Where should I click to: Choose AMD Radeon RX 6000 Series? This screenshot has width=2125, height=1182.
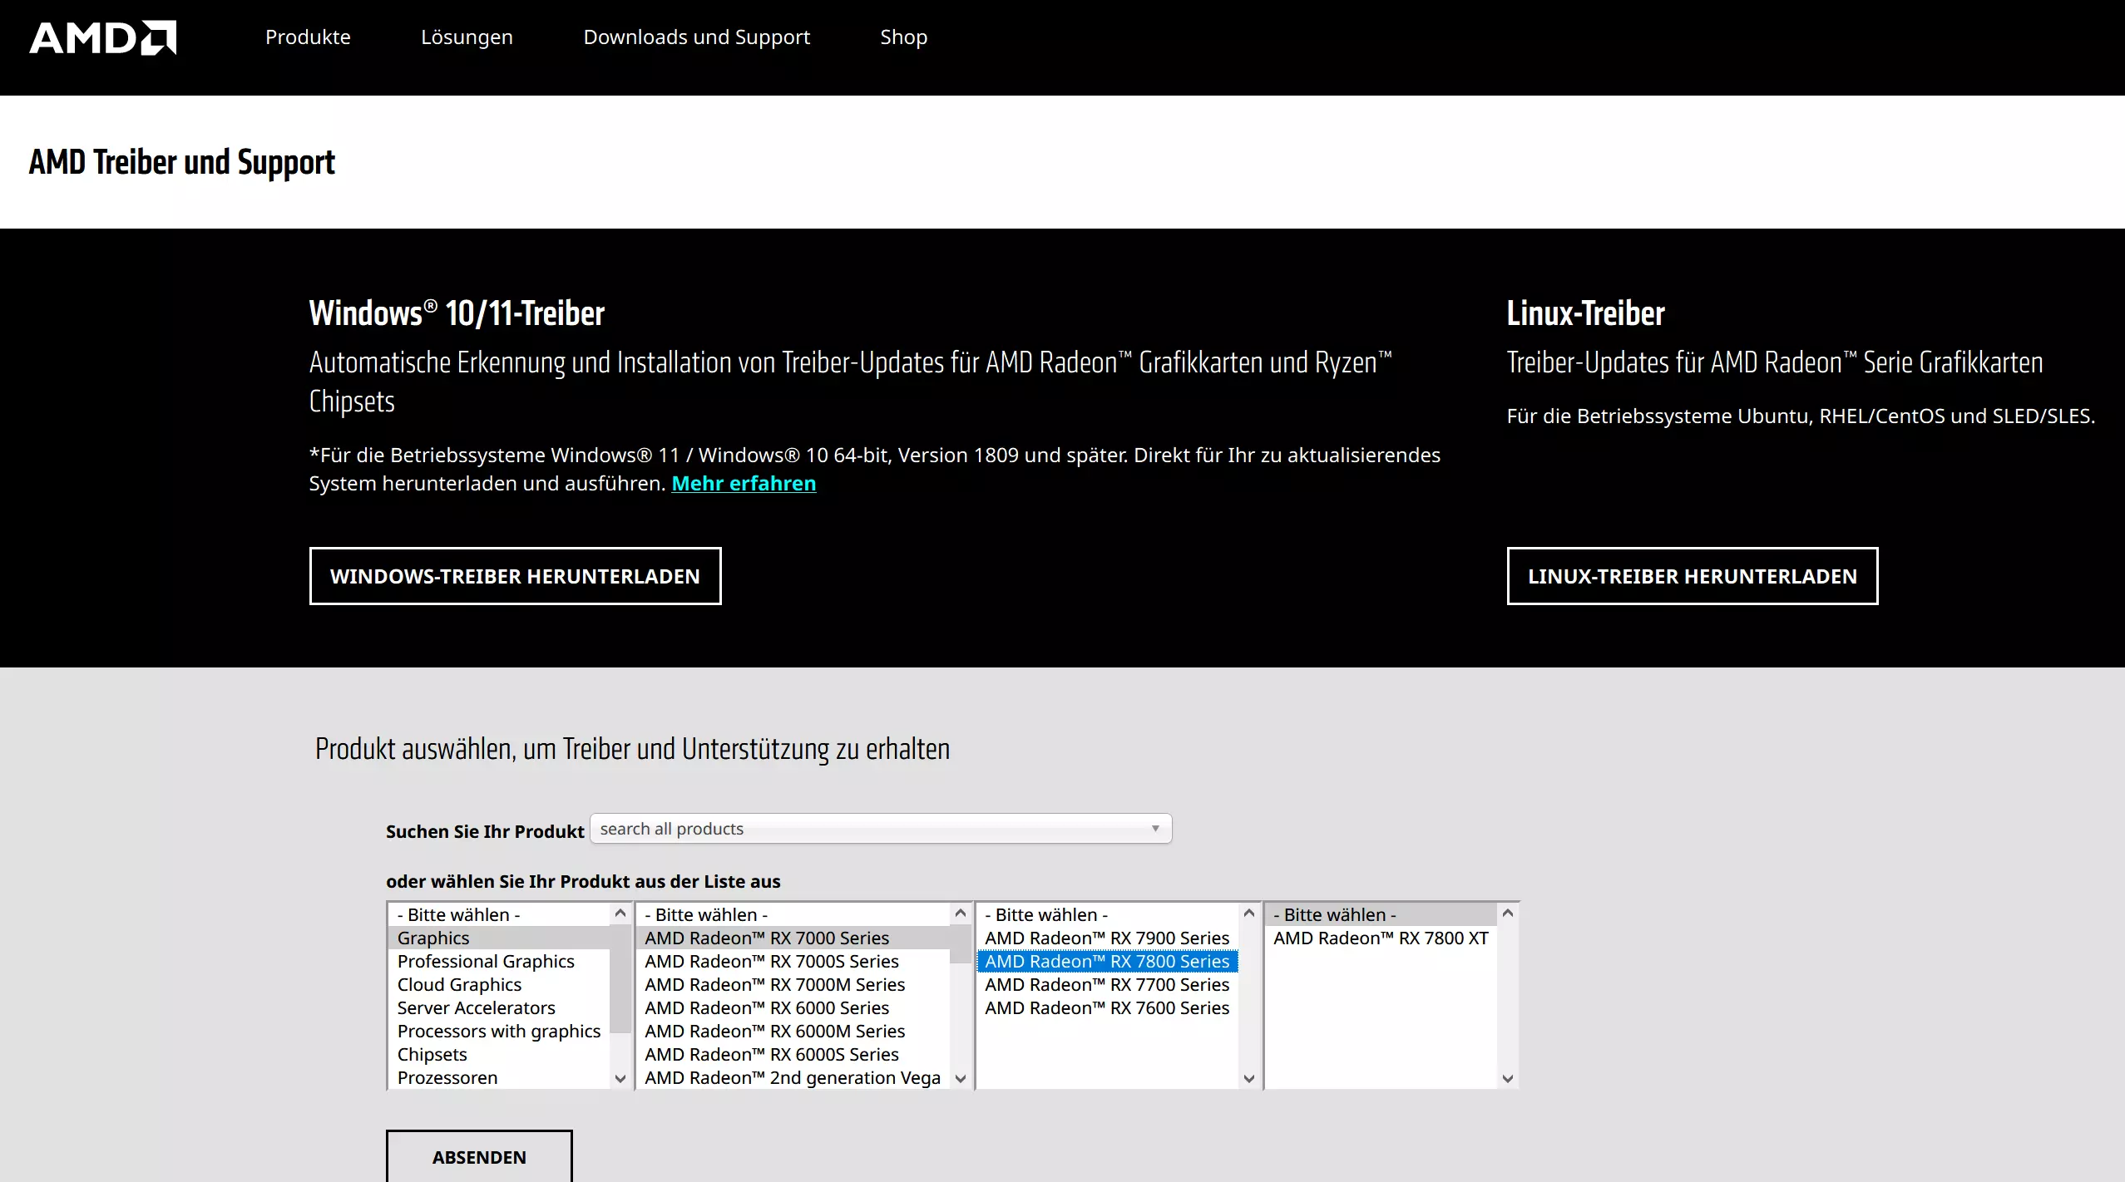pos(793,1007)
